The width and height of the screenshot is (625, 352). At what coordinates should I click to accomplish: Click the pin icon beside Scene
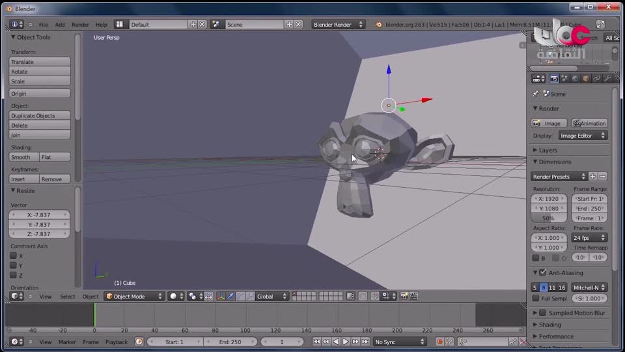coord(535,94)
